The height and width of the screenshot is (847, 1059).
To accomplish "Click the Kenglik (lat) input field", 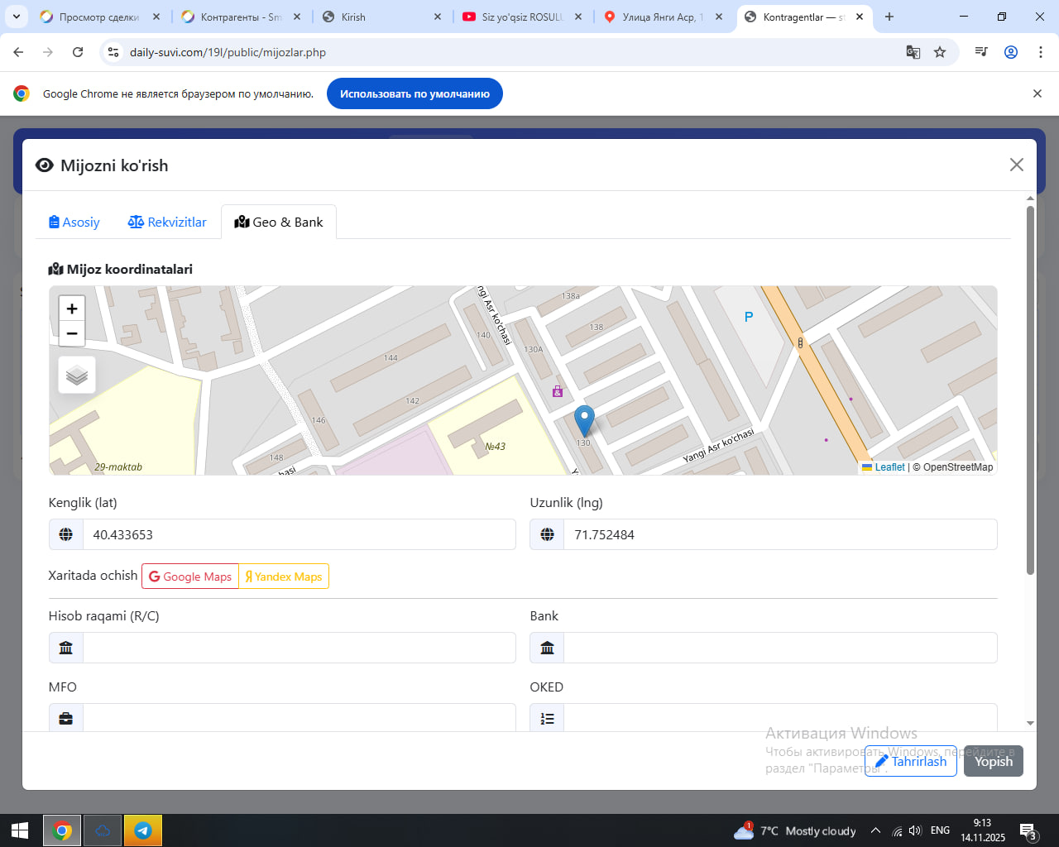I will [x=299, y=534].
